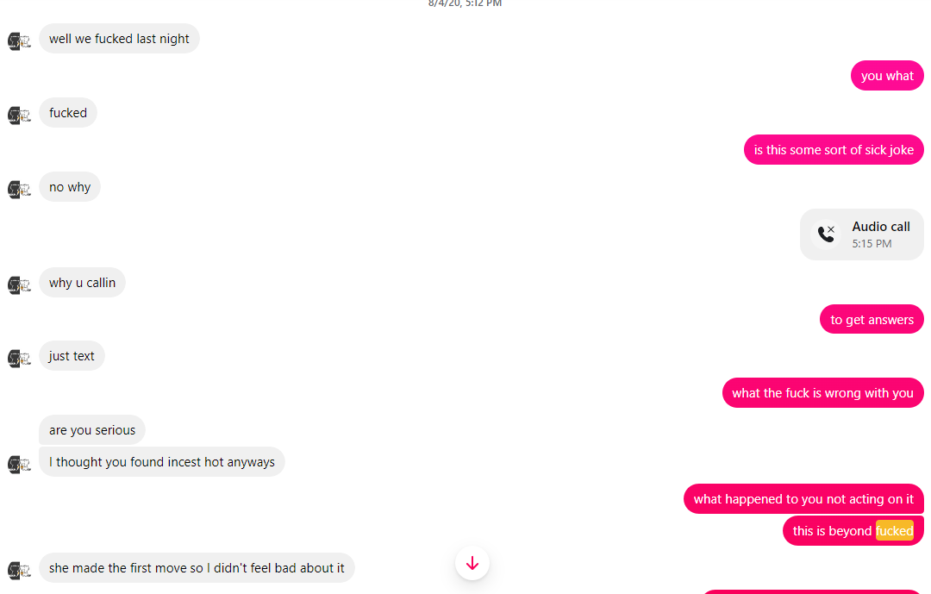Viewport: 931px width, 594px height.
Task: Click the avatar at the top first message
Action: pos(19,41)
